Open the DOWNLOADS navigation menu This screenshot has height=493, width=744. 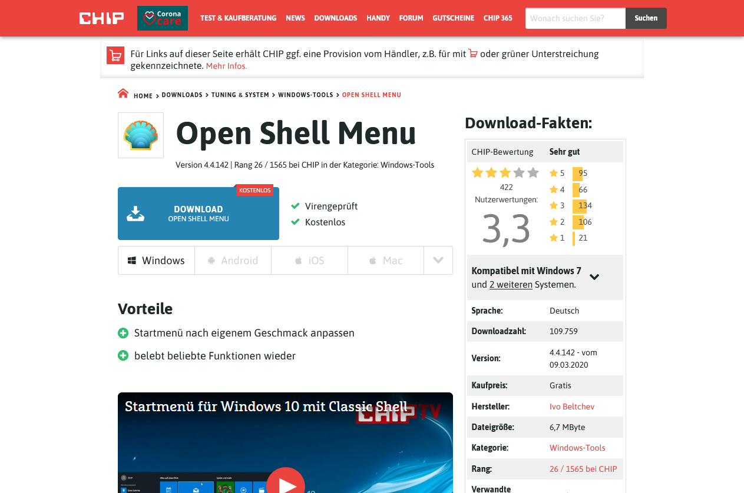coord(335,18)
